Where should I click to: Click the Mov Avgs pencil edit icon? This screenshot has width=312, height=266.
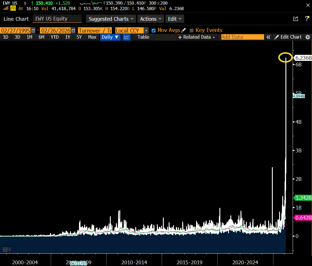click(x=184, y=30)
